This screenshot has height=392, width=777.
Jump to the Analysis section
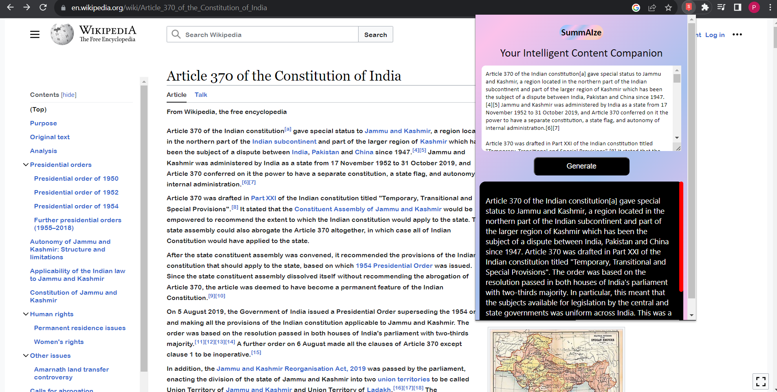tap(44, 151)
